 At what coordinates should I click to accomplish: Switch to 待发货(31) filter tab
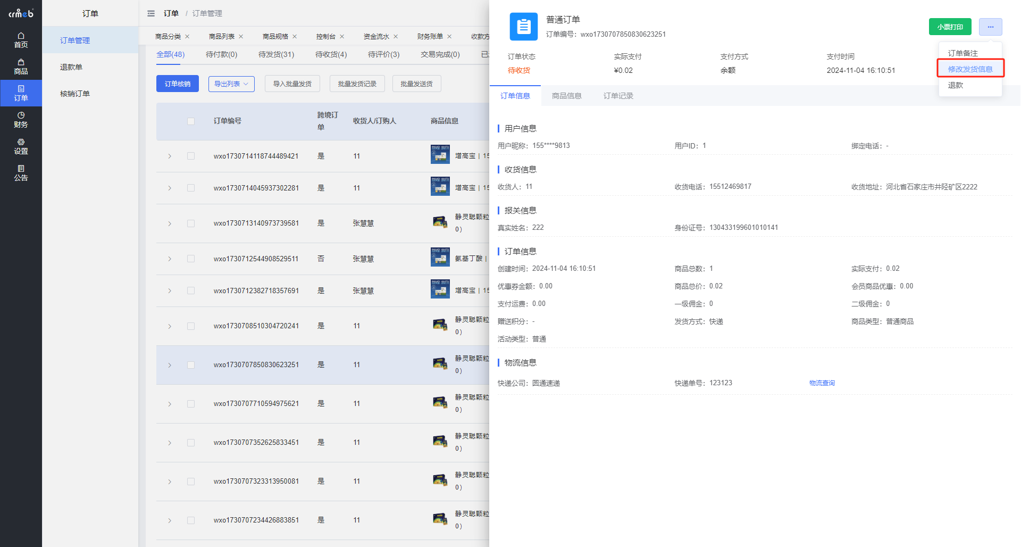276,54
